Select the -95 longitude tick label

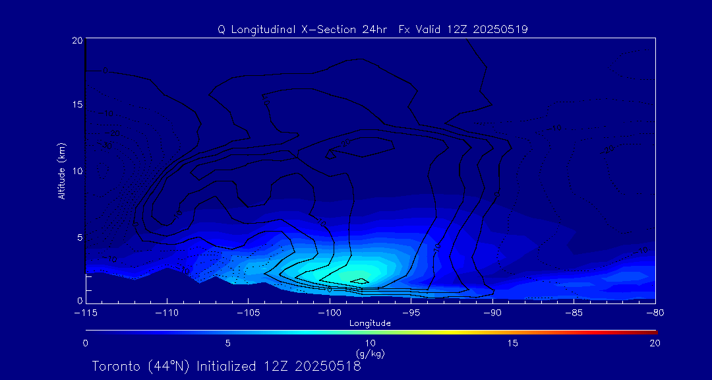coord(411,313)
